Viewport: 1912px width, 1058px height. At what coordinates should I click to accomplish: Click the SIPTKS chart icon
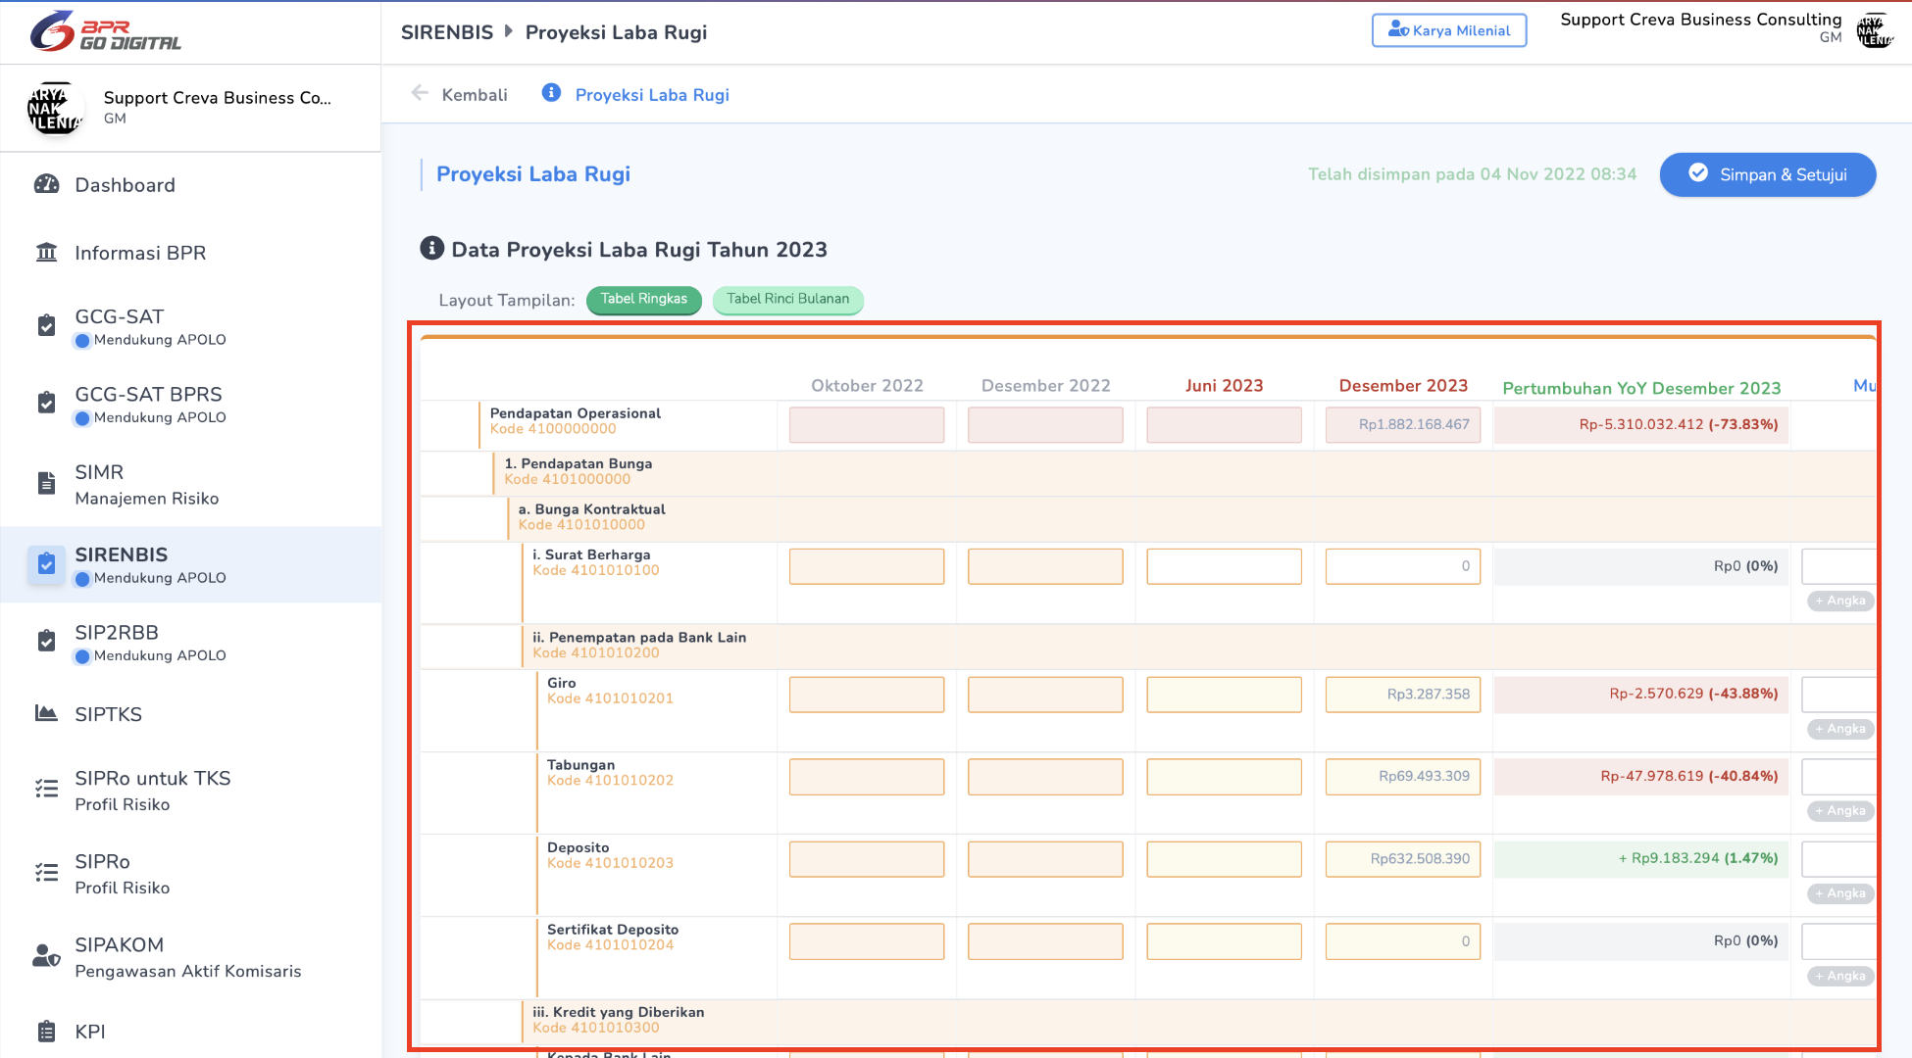point(46,713)
